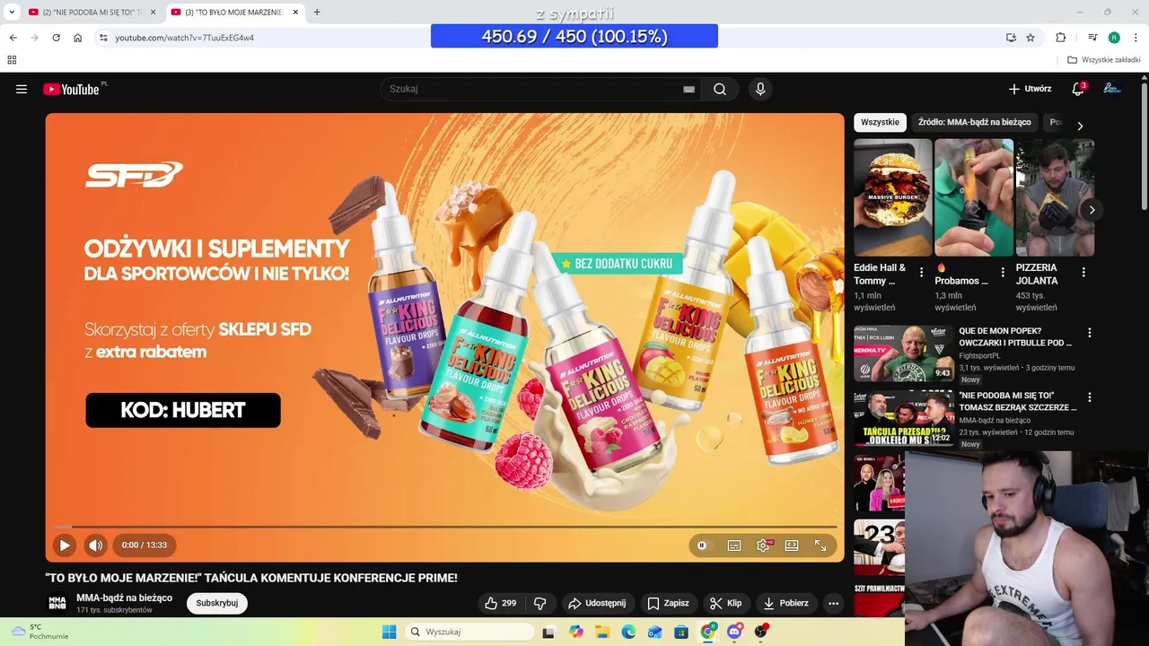Open the player settings gear
This screenshot has height=646, width=1149.
[763, 546]
